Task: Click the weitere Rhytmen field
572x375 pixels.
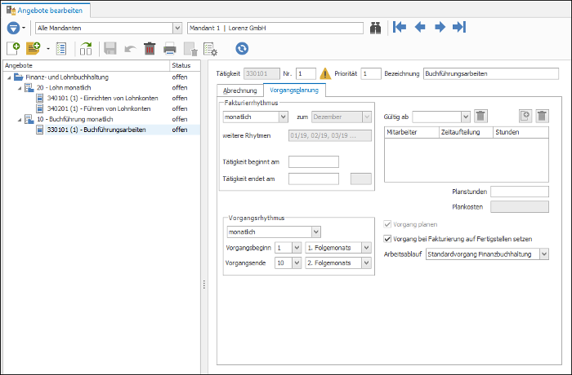Action: [x=330, y=136]
